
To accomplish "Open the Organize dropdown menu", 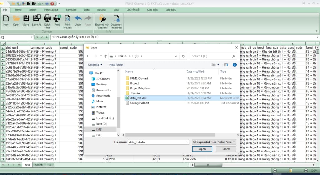I will (95, 65).
